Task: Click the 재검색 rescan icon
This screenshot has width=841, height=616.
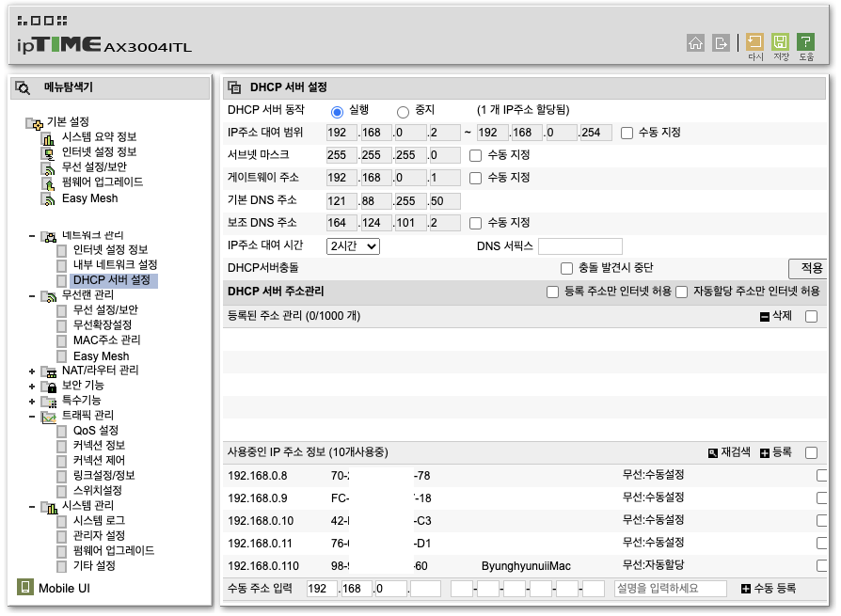Action: 712,453
